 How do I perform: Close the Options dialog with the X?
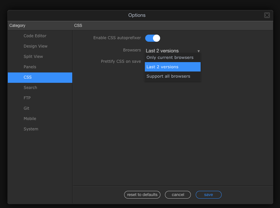point(267,15)
